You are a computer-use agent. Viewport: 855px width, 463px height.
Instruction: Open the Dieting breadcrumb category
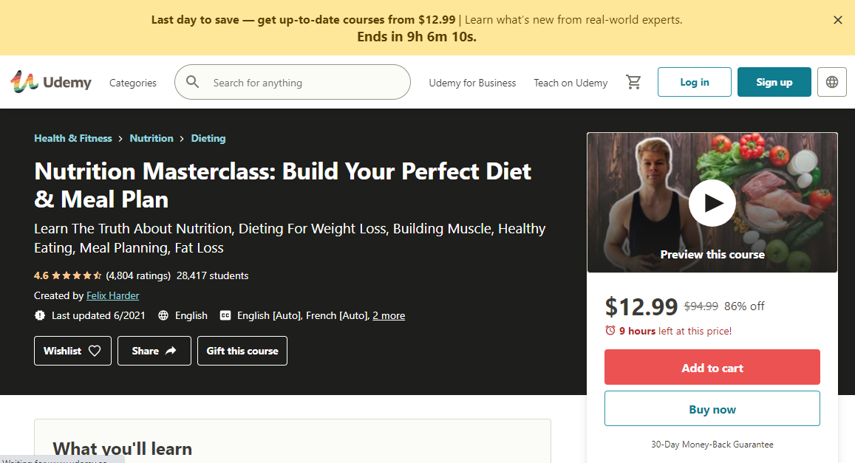coord(208,138)
